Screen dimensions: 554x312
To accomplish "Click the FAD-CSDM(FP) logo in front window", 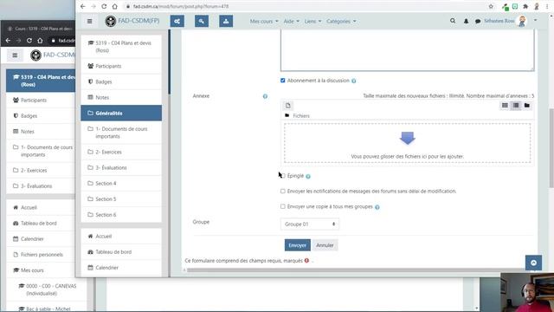I will (132, 21).
